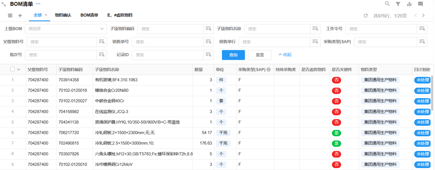Open dropdown arrow on 全部 tab
The image size is (435, 170).
point(46,15)
